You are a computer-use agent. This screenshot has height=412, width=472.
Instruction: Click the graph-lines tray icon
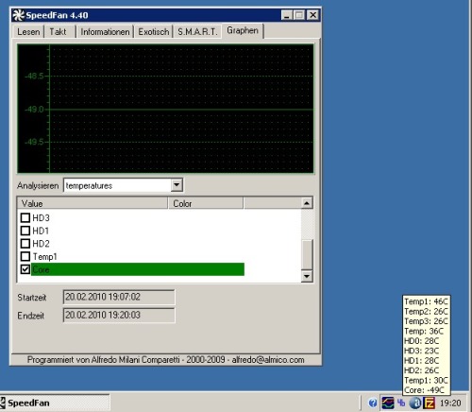(x=388, y=403)
